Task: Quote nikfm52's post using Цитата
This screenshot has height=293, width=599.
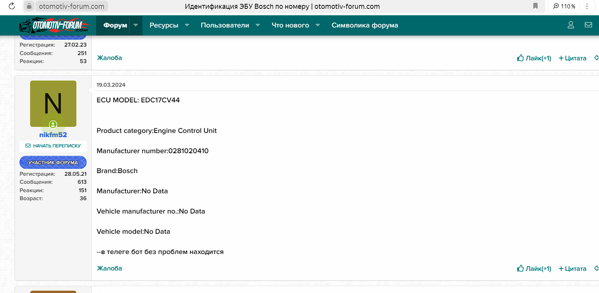Action: (572, 269)
